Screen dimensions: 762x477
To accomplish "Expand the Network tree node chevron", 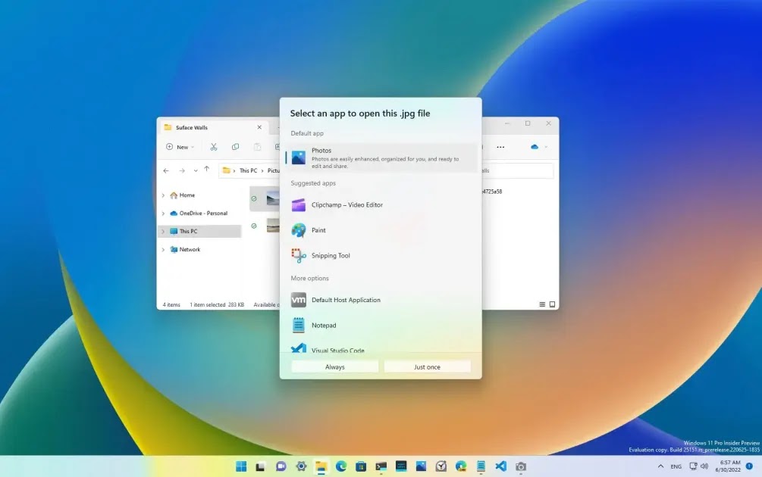I will (x=163, y=249).
